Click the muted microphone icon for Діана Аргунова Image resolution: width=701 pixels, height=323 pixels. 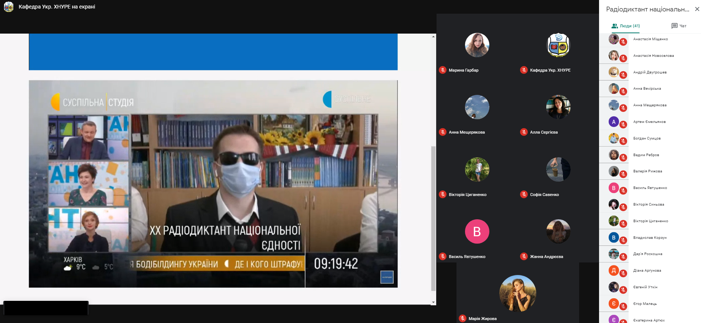(x=623, y=273)
